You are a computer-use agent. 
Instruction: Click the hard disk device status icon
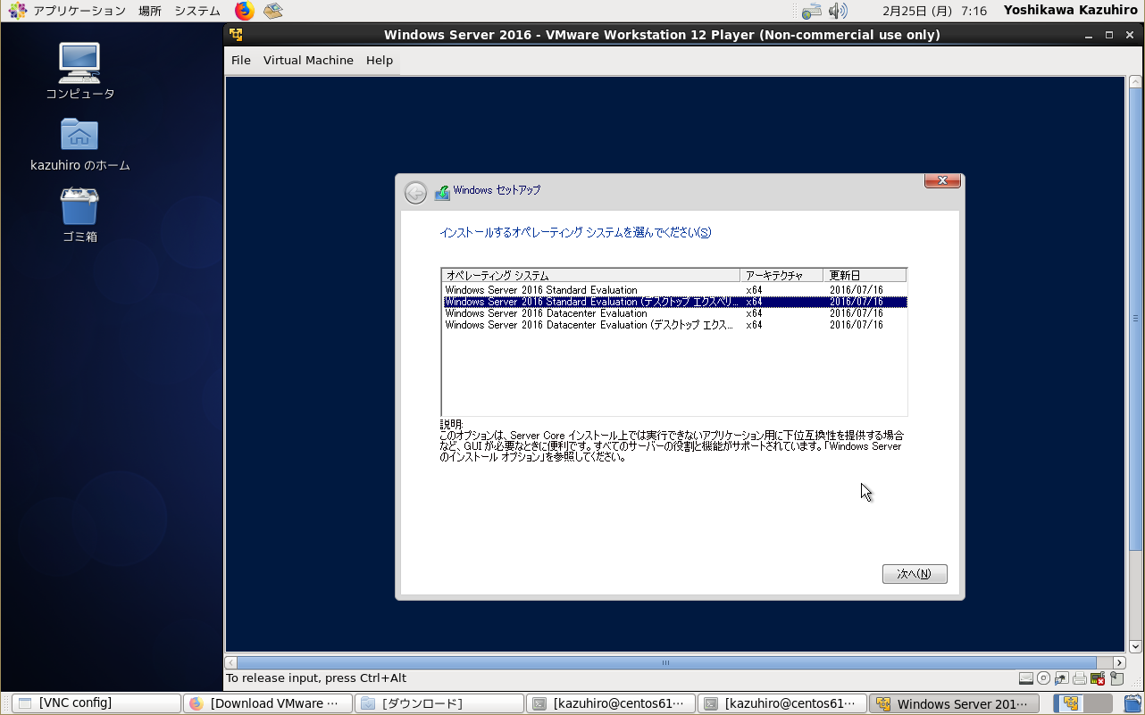(1026, 678)
